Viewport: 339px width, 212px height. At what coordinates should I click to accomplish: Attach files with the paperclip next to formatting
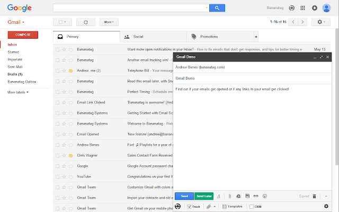pos(229,196)
